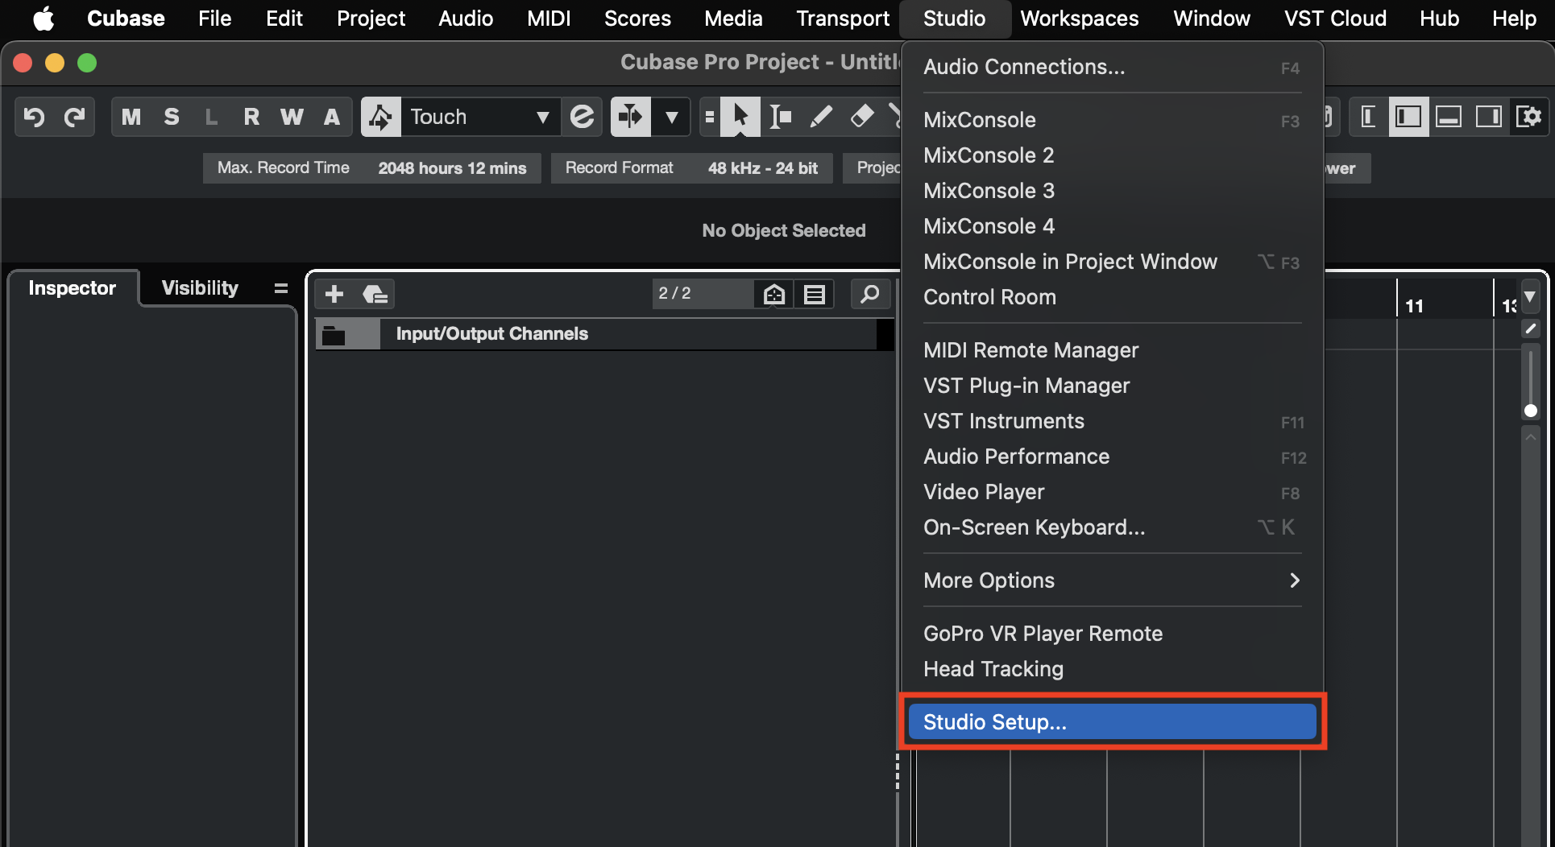Open Video Player entry
This screenshot has height=847, width=1555.
1112,492
